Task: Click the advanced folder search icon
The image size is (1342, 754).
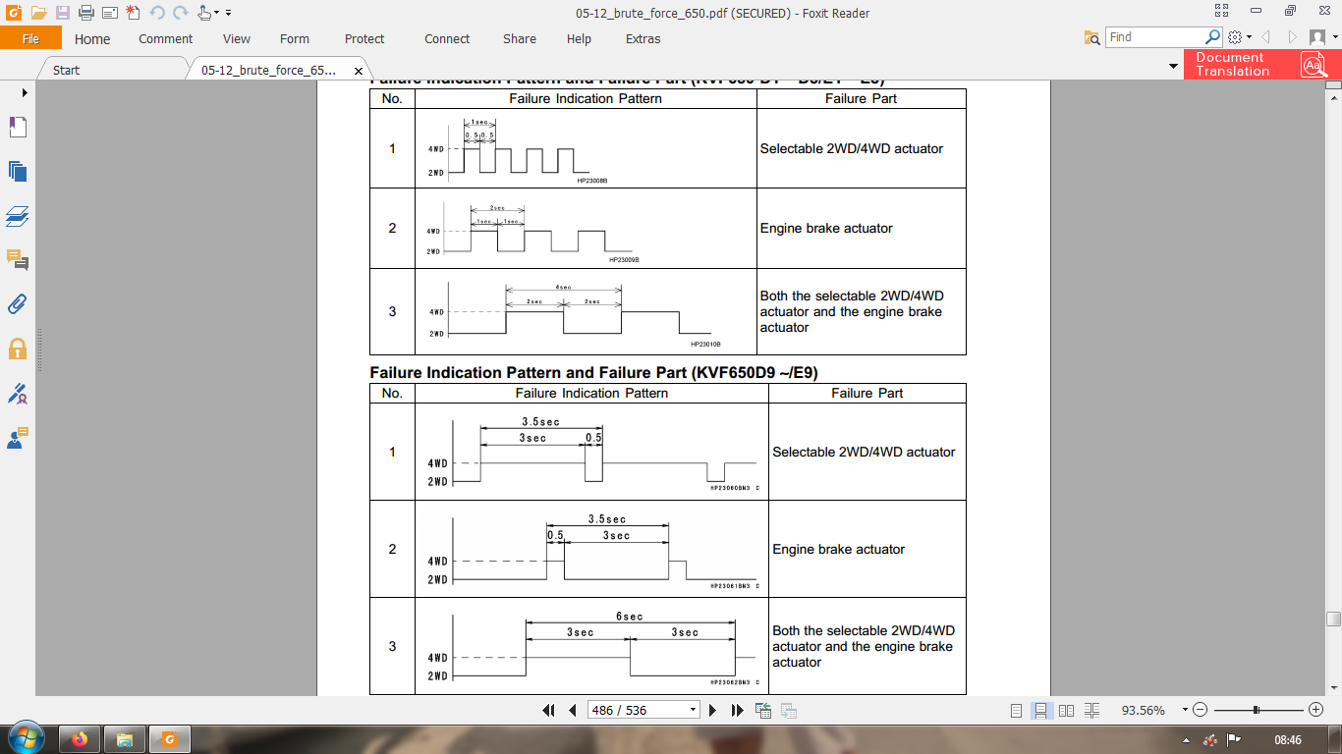Action: coord(1091,37)
